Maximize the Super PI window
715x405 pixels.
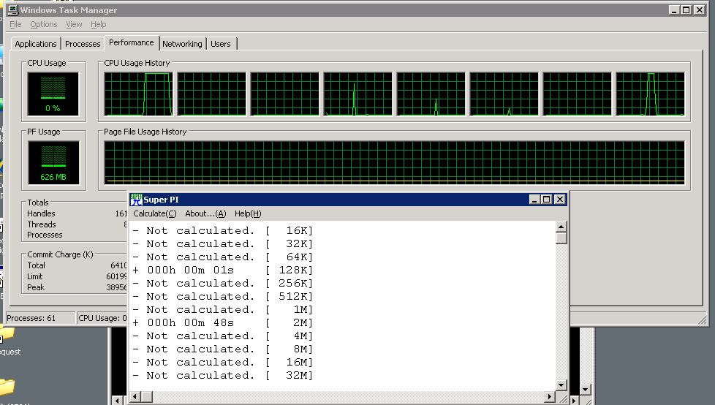click(546, 200)
